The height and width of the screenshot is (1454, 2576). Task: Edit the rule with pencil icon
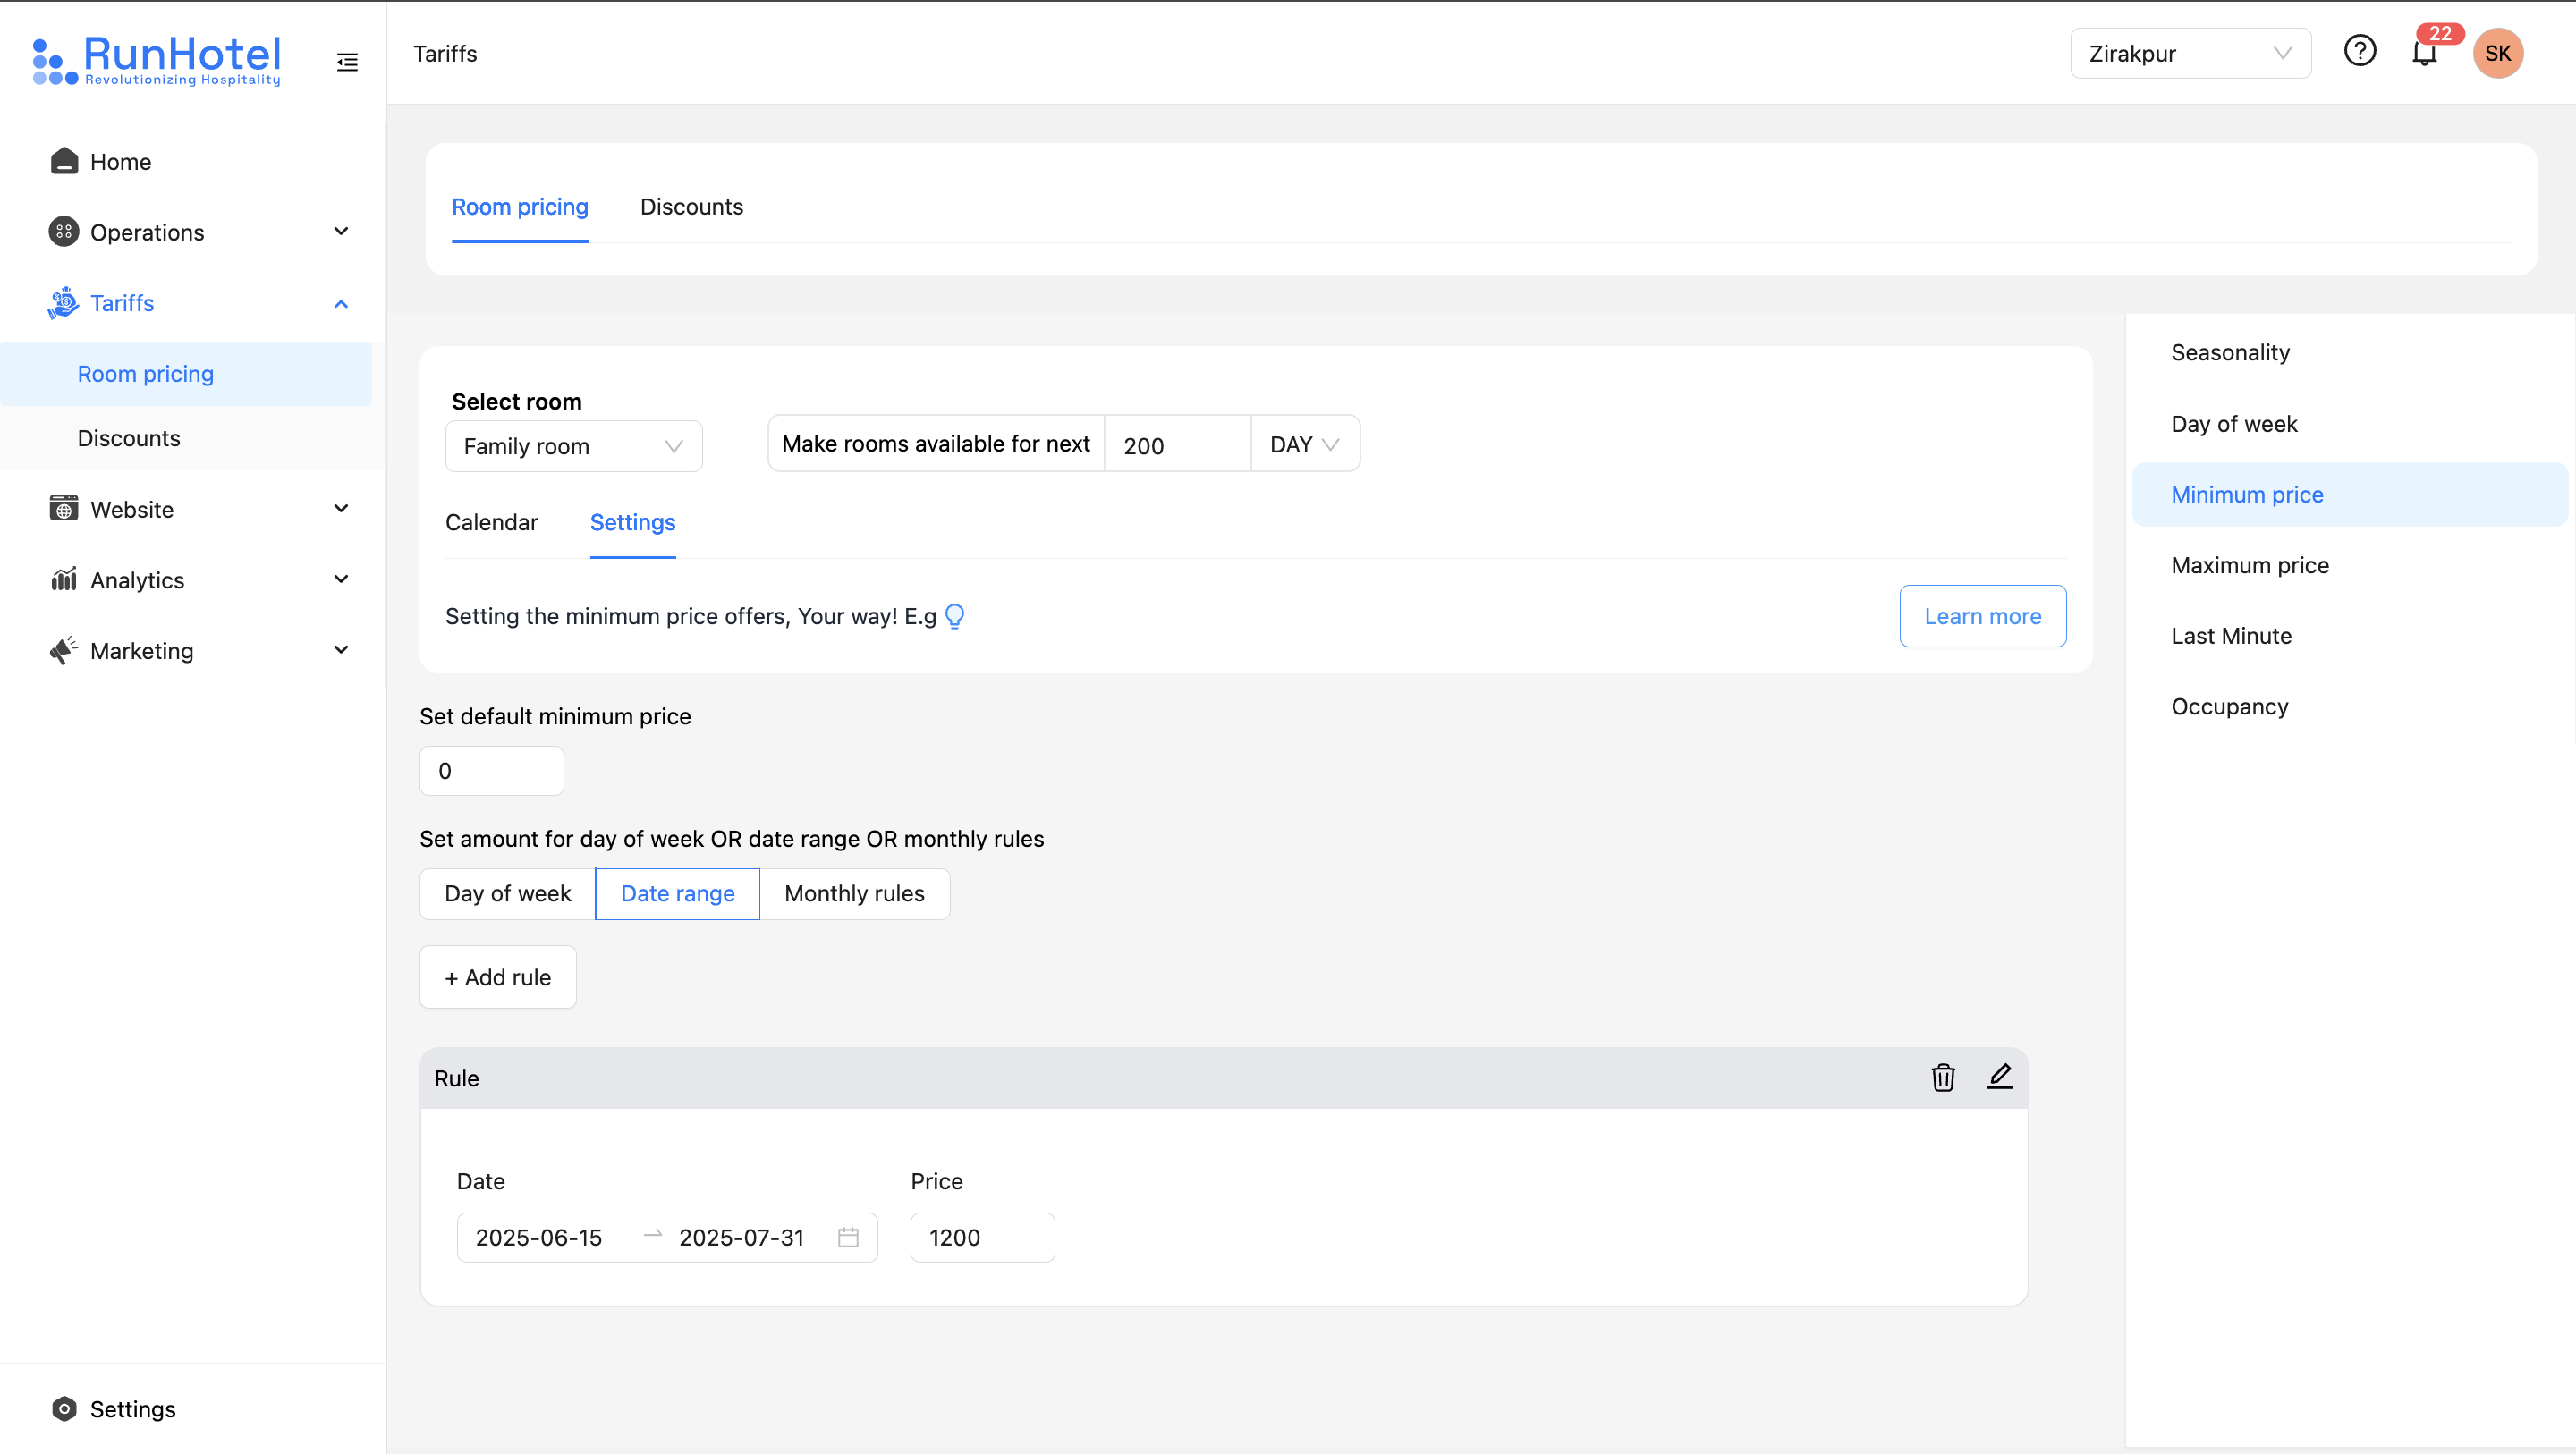[2000, 1077]
